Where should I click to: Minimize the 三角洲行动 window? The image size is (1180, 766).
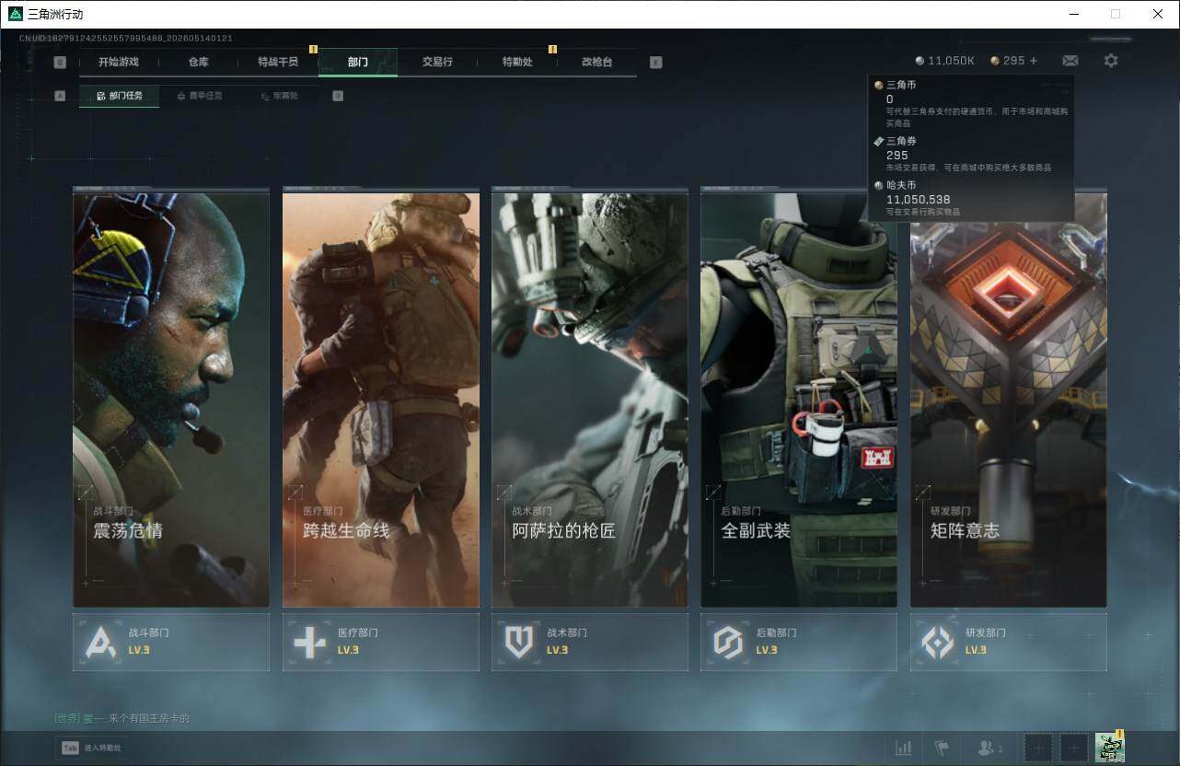1074,14
